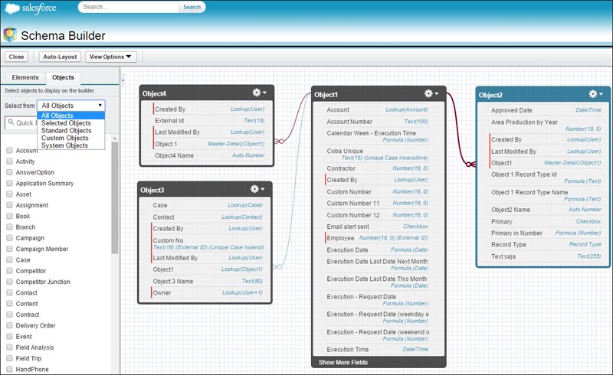The width and height of the screenshot is (613, 375).
Task: Click the Employee field in Object1
Action: pyautogui.click(x=377, y=238)
